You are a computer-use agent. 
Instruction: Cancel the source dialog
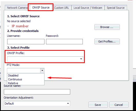pos(119,105)
